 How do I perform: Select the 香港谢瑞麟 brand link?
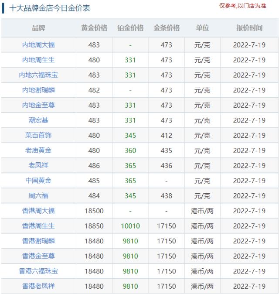(38, 241)
